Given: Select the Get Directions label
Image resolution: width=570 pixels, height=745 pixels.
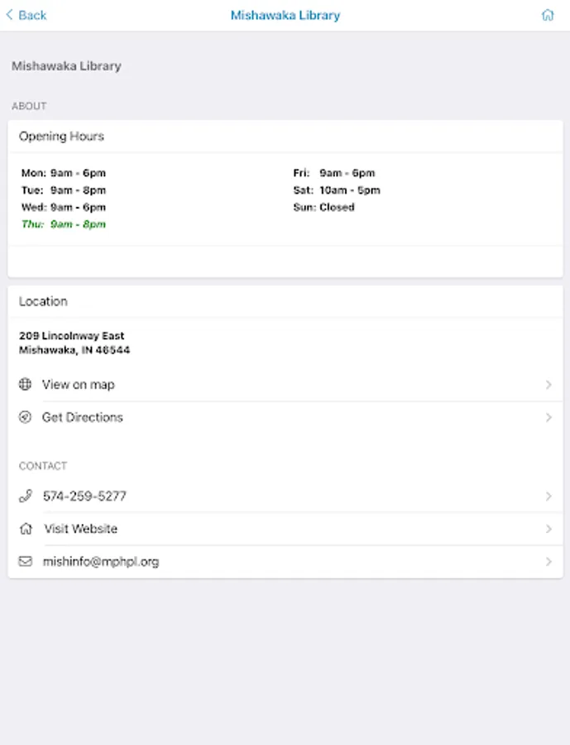Looking at the screenshot, I should coord(83,417).
